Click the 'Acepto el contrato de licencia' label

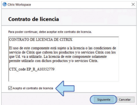[33, 88]
